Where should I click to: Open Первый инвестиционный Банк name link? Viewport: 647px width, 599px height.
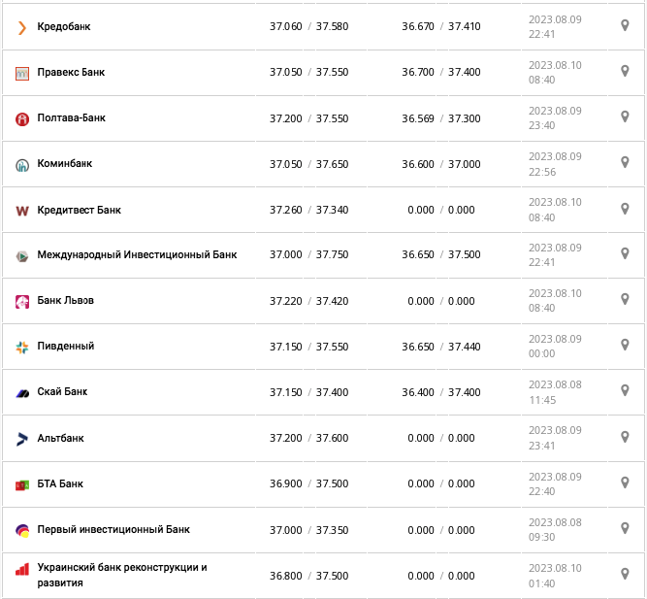coord(113,530)
